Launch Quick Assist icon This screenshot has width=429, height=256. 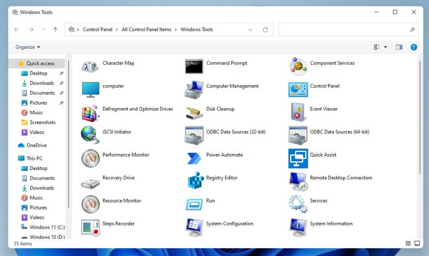(298, 158)
